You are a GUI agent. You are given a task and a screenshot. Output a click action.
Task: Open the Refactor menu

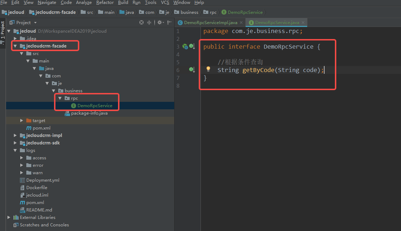pos(105,2)
